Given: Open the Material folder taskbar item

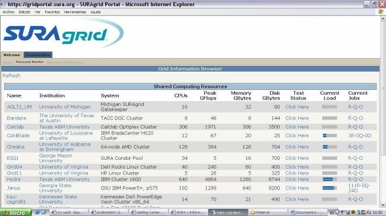Looking at the screenshot, I should pyautogui.click(x=268, y=212).
